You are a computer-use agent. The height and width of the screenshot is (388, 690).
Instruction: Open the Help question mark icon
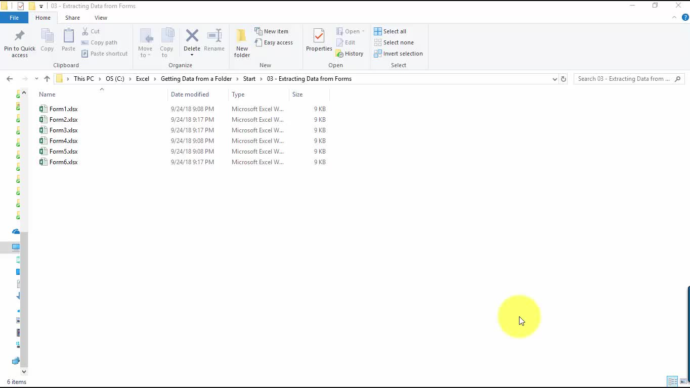685,17
